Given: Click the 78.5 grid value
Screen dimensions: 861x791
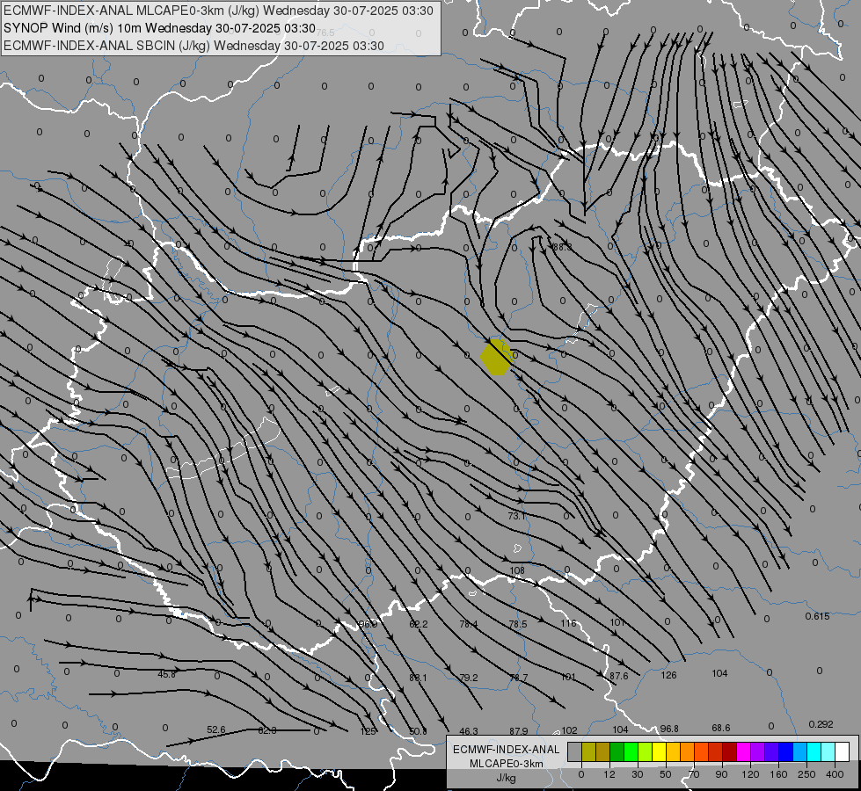Looking at the screenshot, I should pyautogui.click(x=518, y=624).
